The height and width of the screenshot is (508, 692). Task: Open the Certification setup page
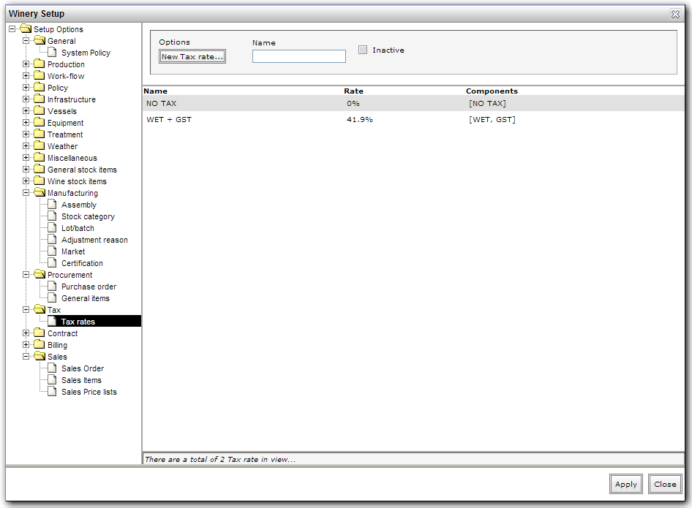[x=82, y=263]
